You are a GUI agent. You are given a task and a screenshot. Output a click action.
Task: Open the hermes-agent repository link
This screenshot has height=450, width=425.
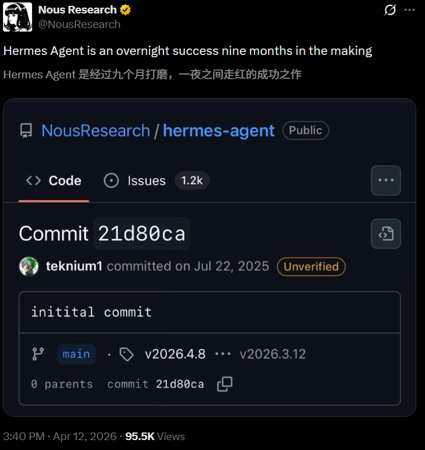[x=219, y=130]
